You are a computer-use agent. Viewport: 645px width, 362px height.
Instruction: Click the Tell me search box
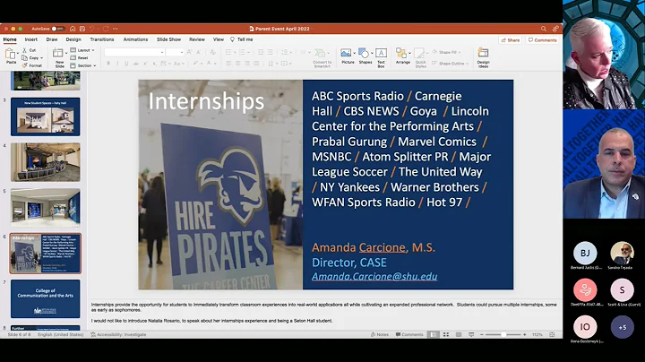point(242,39)
